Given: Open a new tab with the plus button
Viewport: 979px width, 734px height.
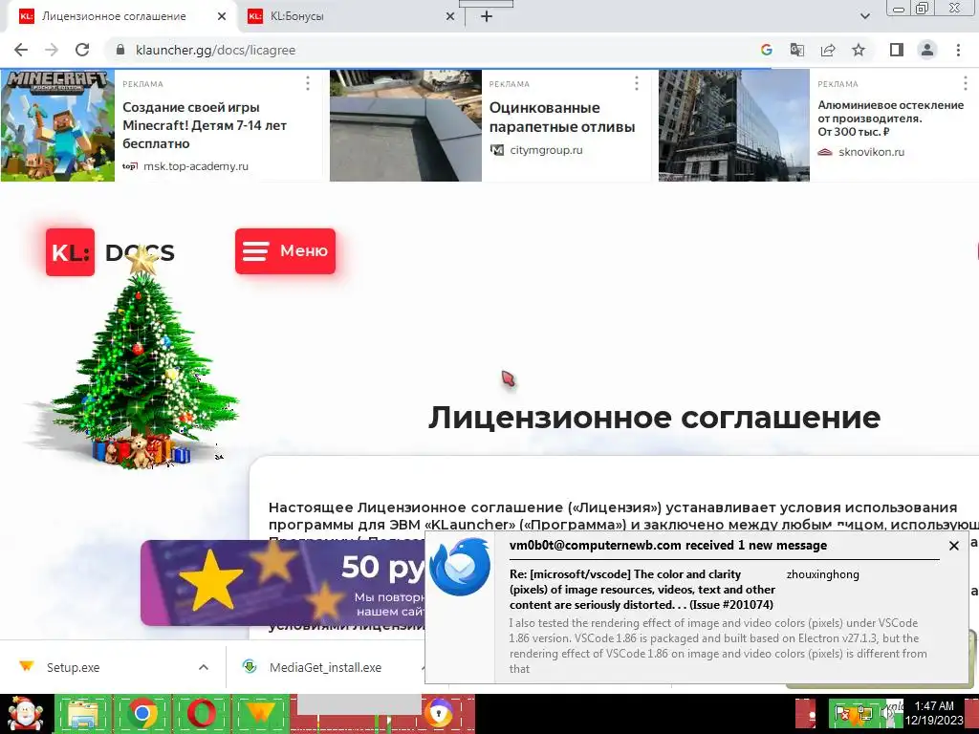Looking at the screenshot, I should pyautogui.click(x=487, y=16).
